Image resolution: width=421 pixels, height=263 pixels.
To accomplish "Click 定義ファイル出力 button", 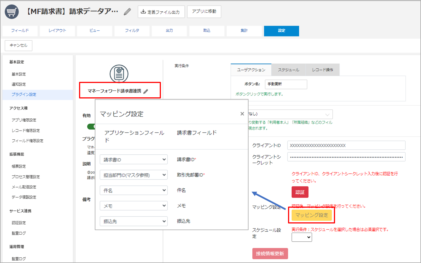I will pyautogui.click(x=161, y=12).
